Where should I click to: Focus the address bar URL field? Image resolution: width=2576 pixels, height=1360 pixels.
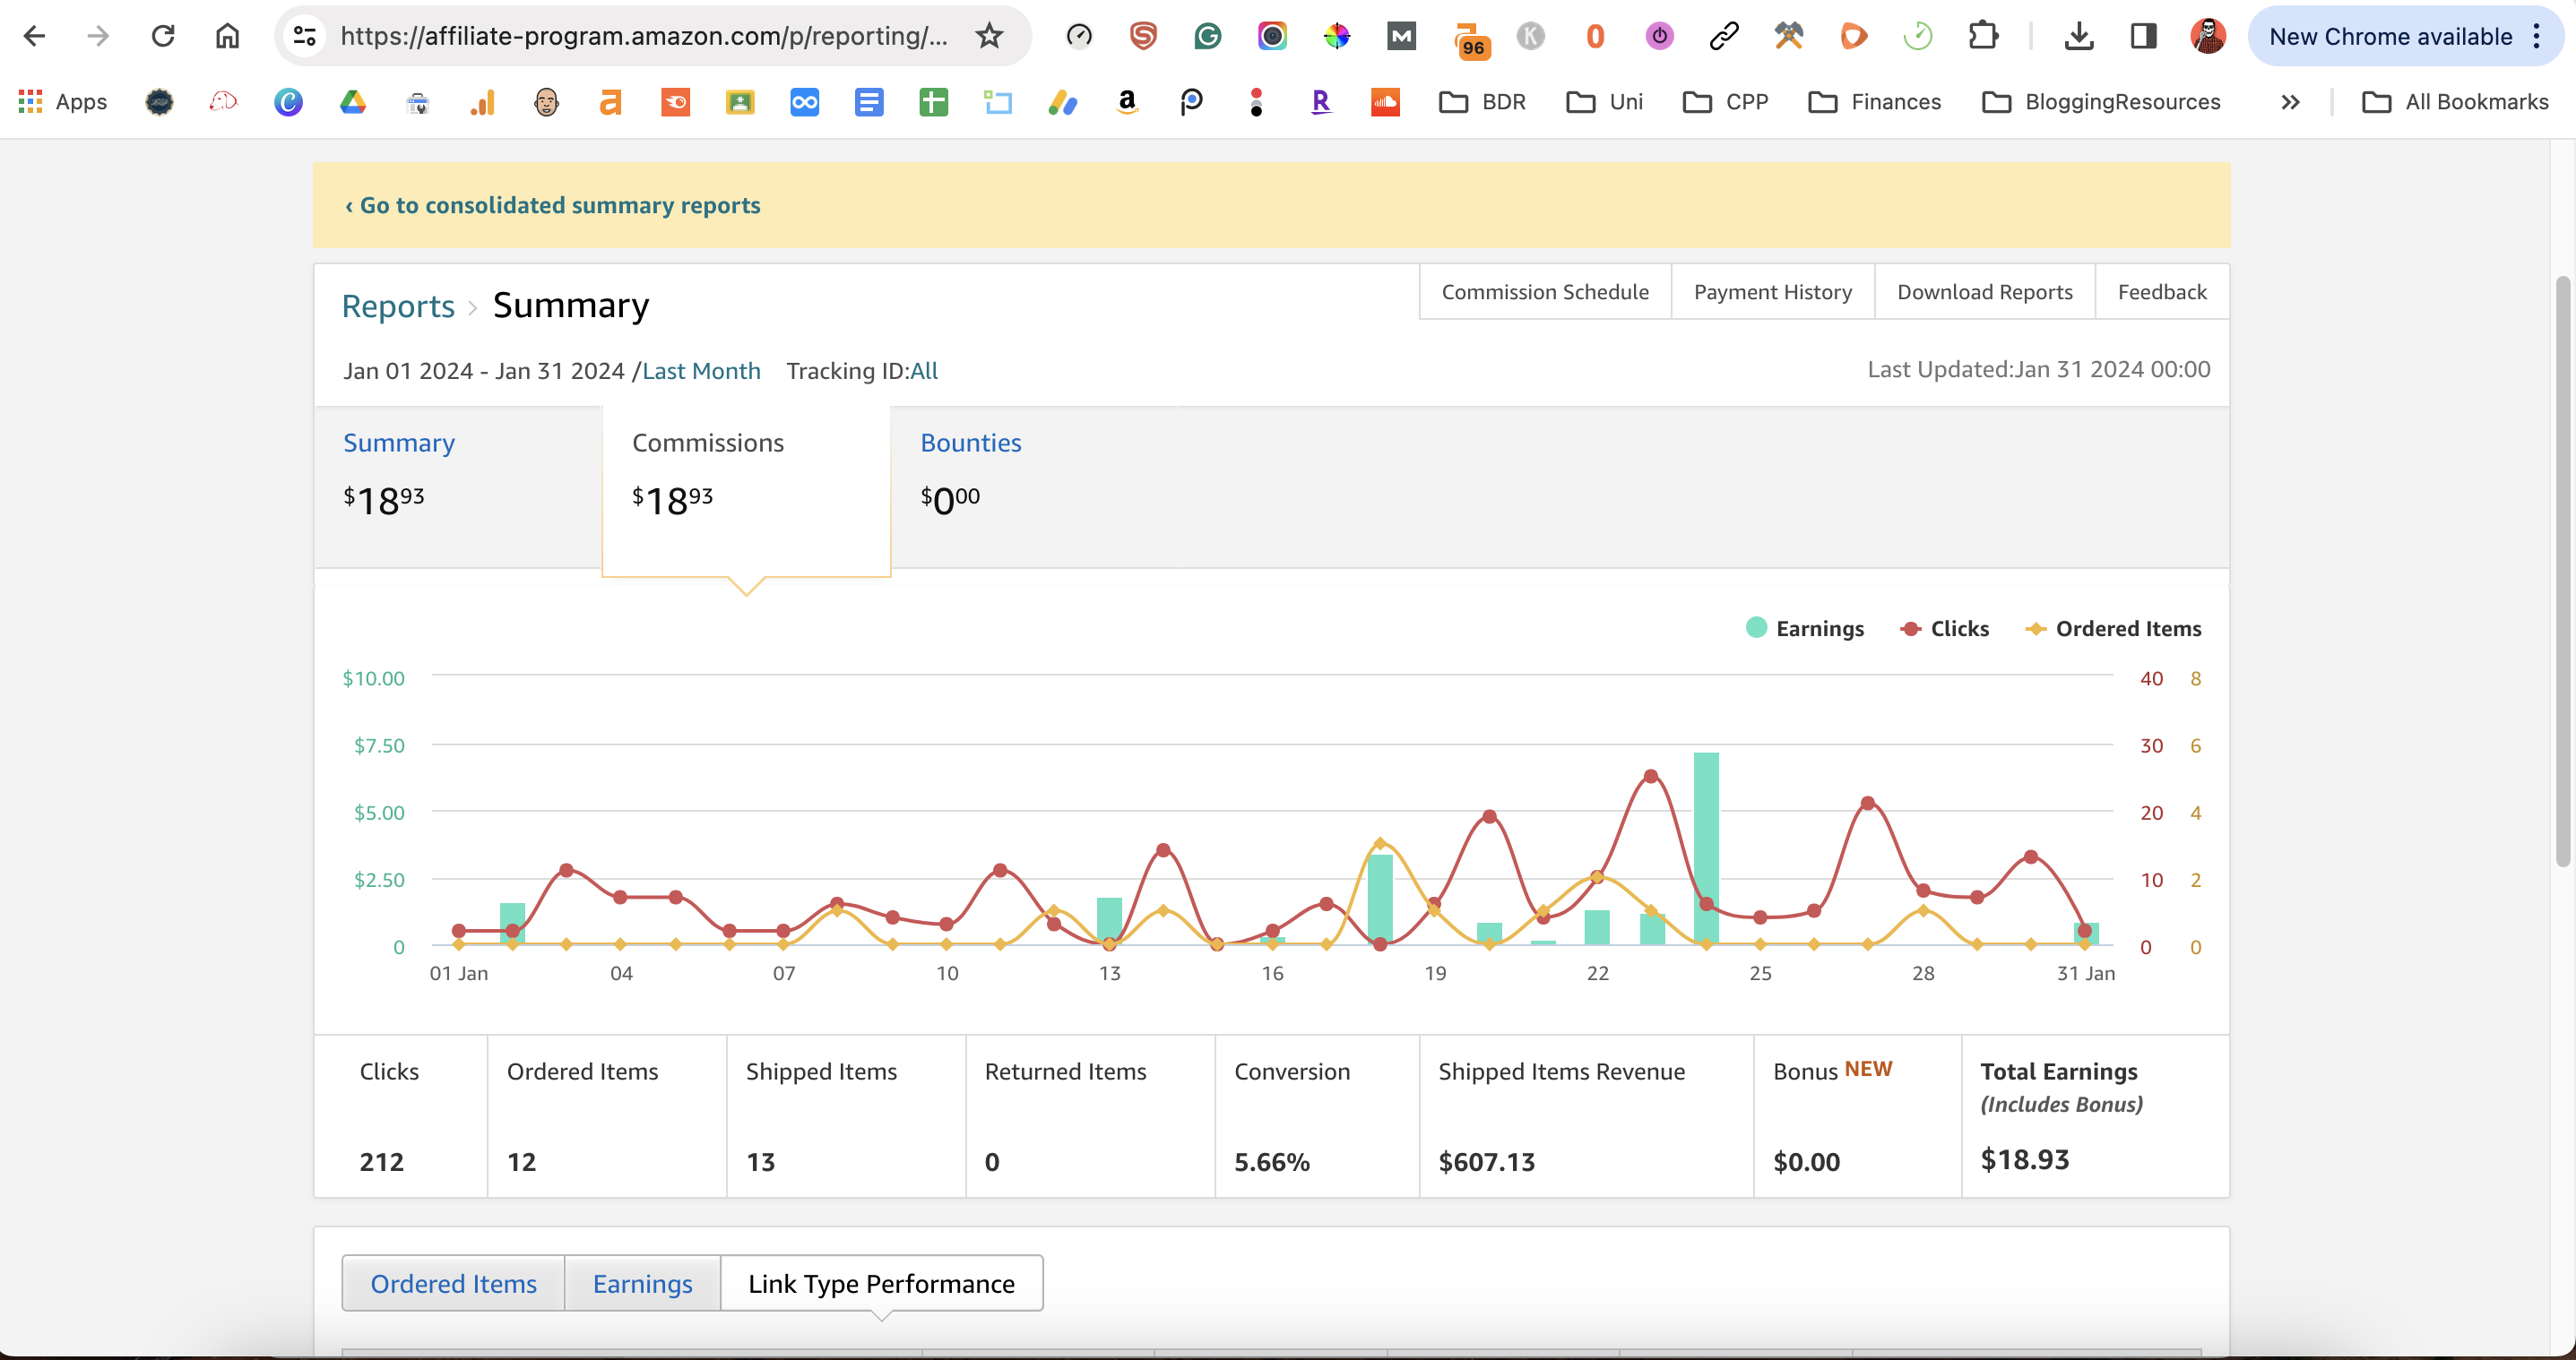643,37
